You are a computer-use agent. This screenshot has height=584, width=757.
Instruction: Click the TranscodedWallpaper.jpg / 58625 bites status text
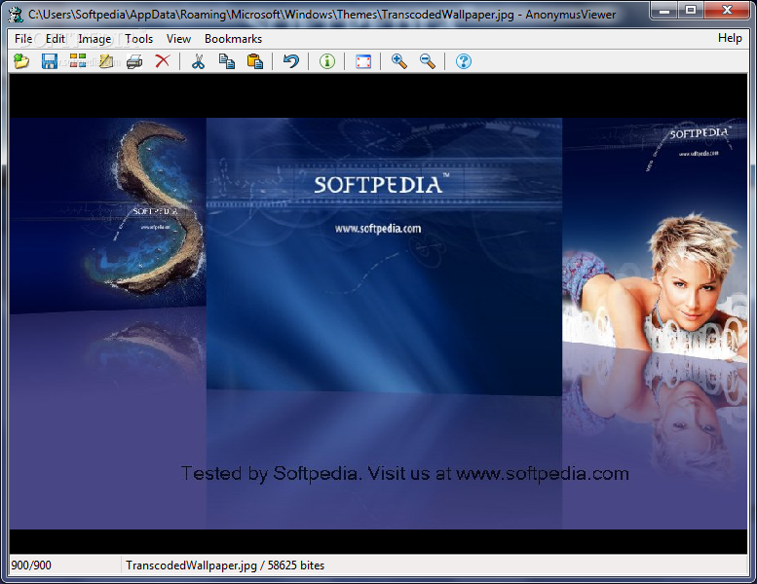click(x=225, y=566)
